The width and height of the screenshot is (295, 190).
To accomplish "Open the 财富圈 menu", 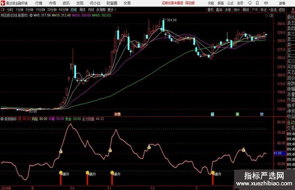I will click(x=112, y=3).
